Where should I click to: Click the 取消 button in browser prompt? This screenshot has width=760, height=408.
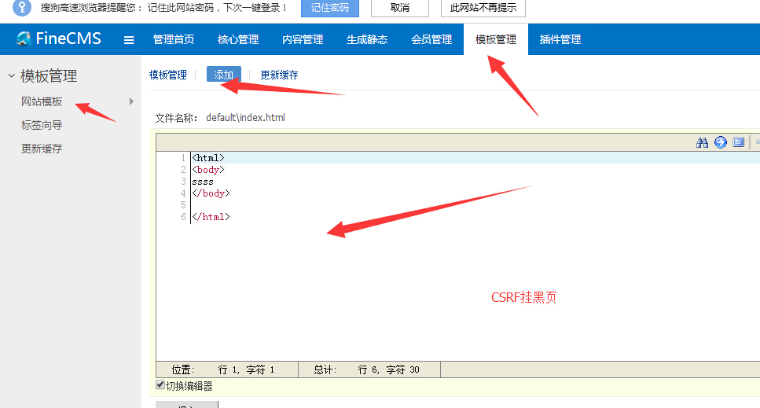(x=400, y=8)
